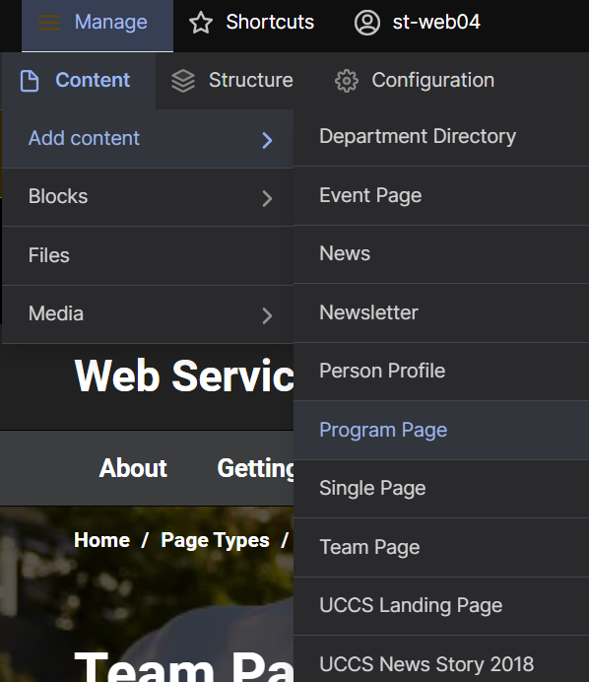Click the Structure layers icon

point(183,81)
